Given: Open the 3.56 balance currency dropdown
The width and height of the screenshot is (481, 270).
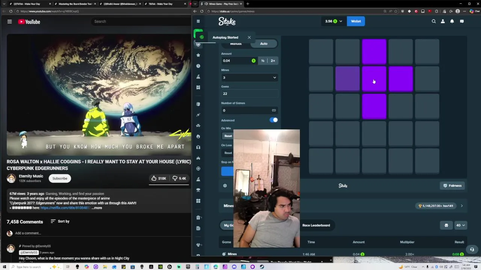Looking at the screenshot, I should point(334,21).
